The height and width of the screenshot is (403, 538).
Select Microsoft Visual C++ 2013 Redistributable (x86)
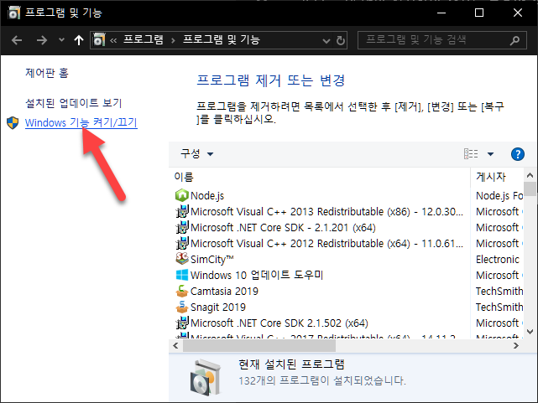pyautogui.click(x=326, y=212)
